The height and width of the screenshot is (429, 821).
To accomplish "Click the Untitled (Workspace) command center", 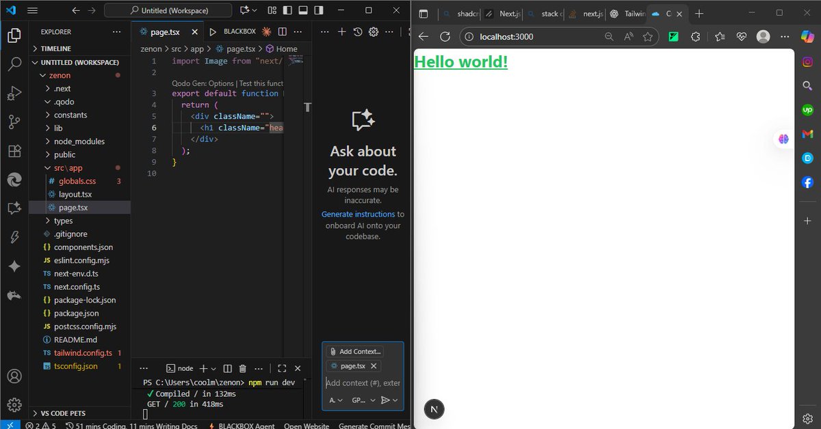I will 169,10.
